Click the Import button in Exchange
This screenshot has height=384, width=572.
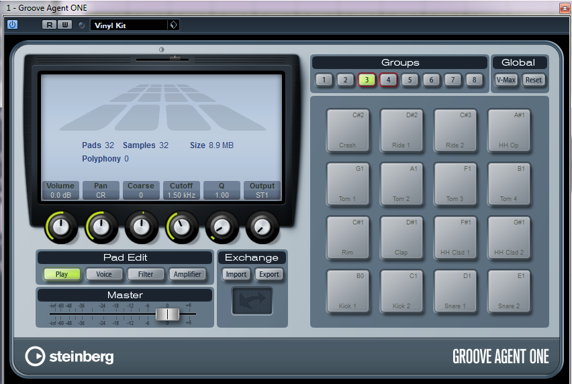(236, 274)
